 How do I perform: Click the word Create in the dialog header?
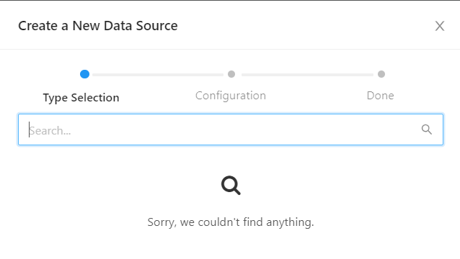point(37,26)
